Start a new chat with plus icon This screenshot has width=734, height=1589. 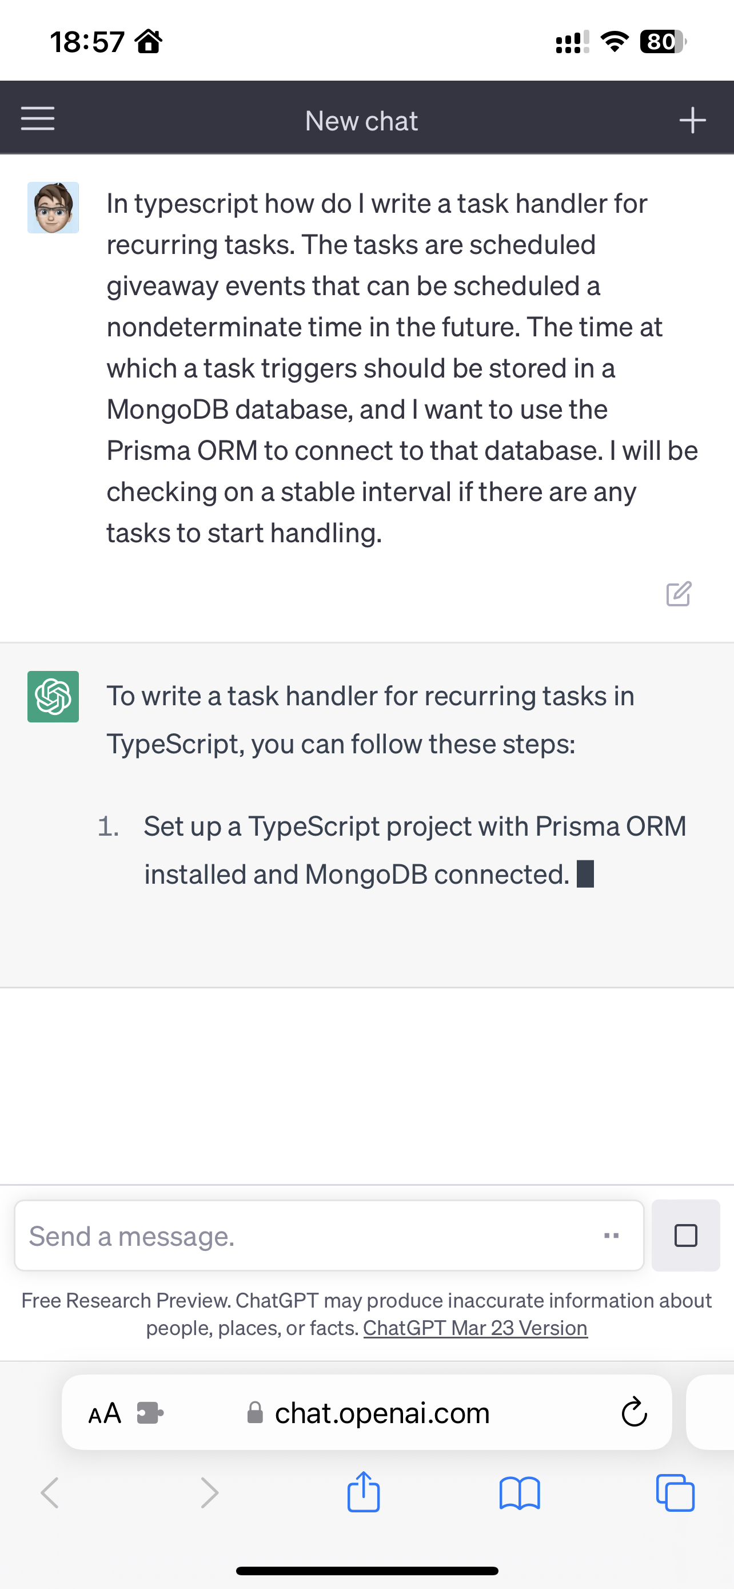692,120
